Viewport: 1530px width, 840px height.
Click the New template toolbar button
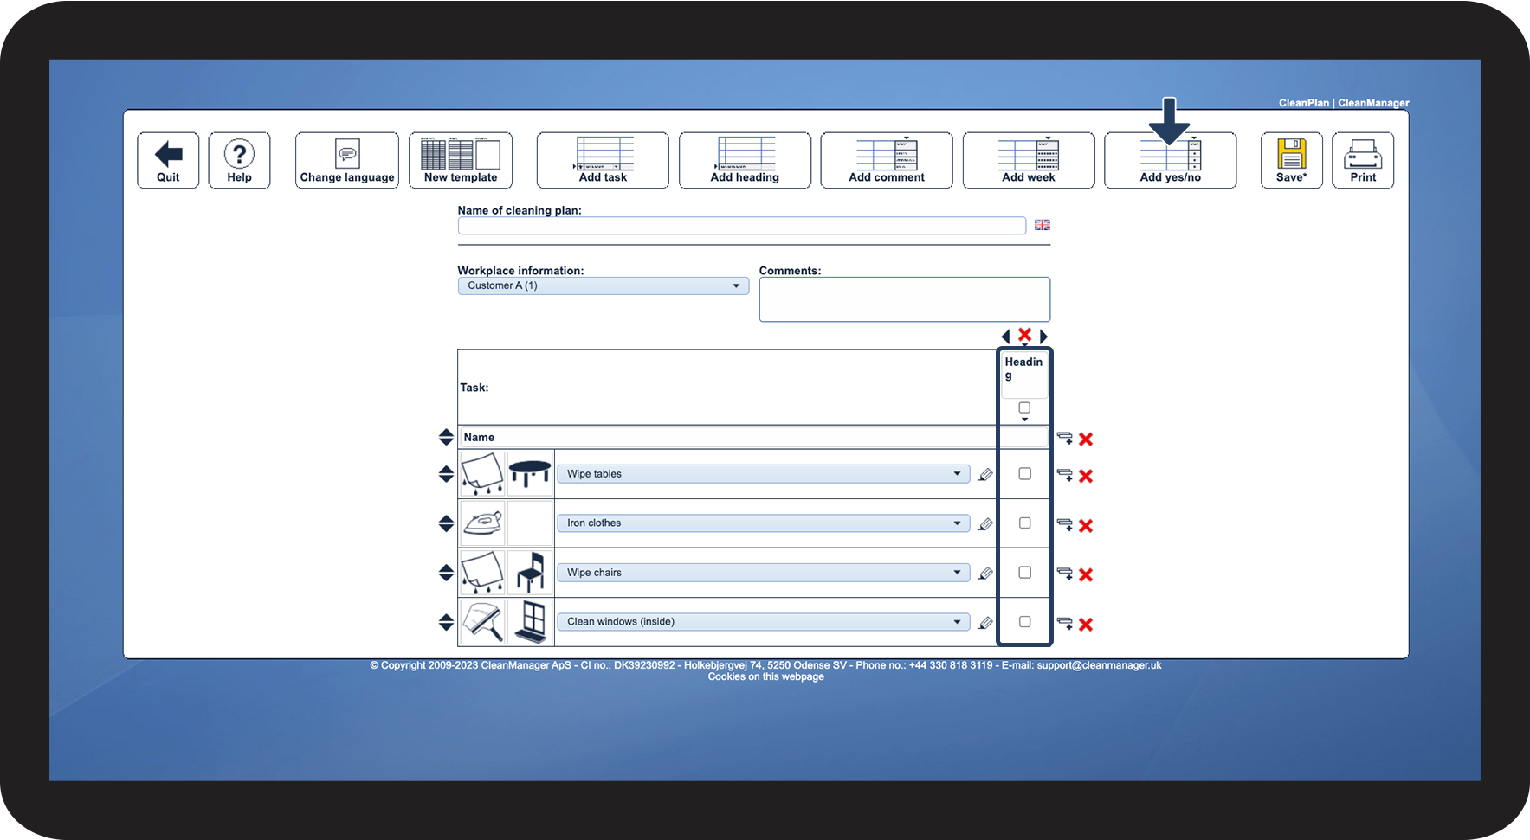click(x=461, y=160)
